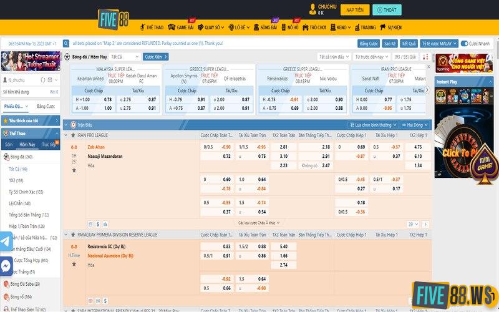Open the mail icon beside username

[50, 80]
